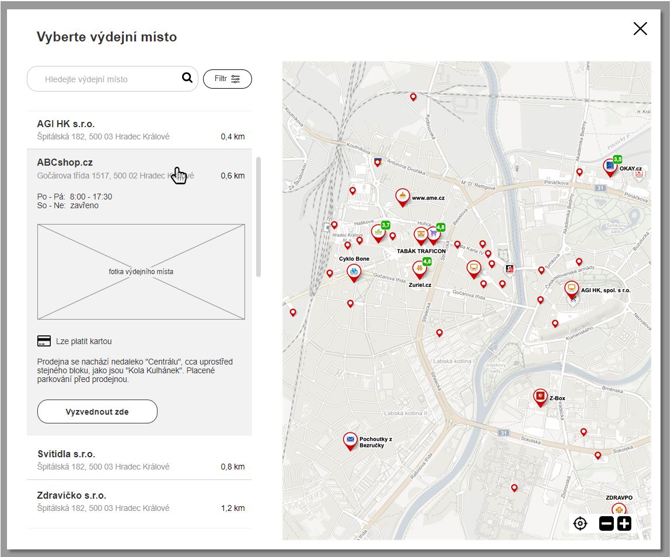Select the www.ame.cz map pin

[402, 197]
